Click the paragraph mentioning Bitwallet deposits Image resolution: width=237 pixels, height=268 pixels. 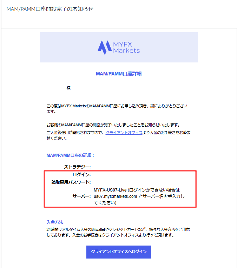click(118, 232)
